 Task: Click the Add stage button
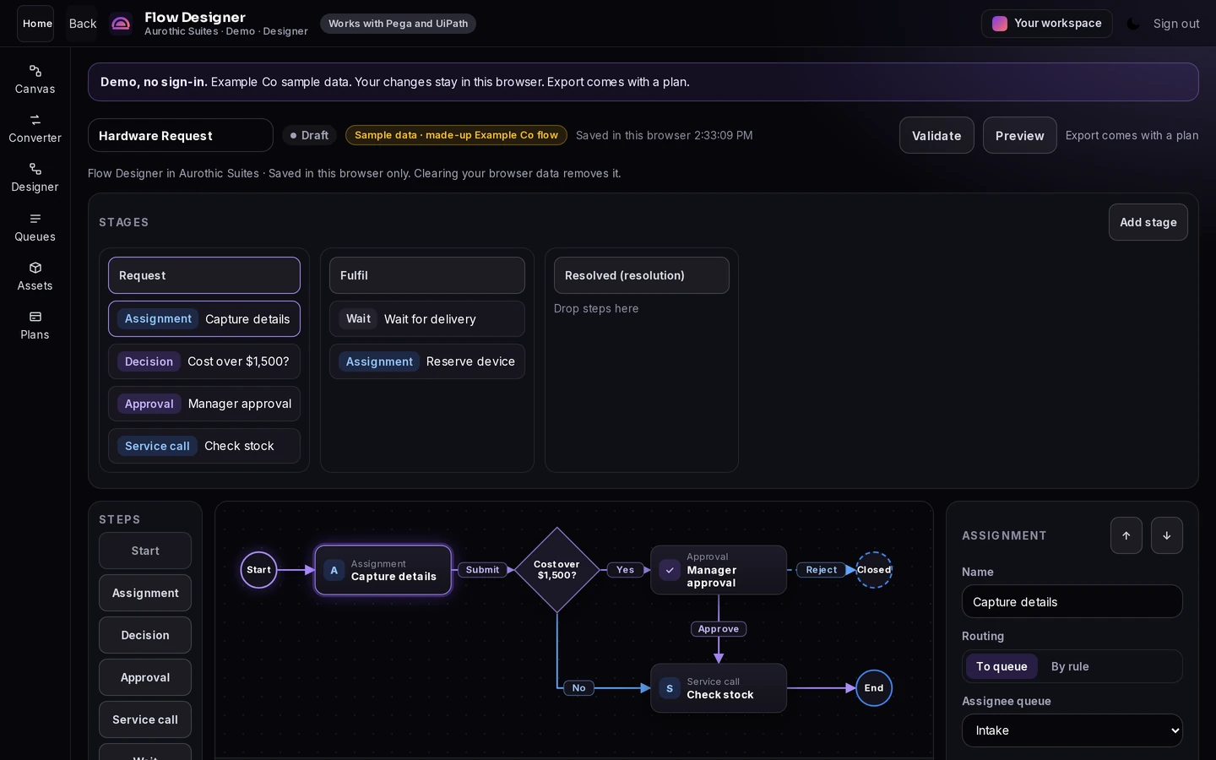tap(1148, 222)
